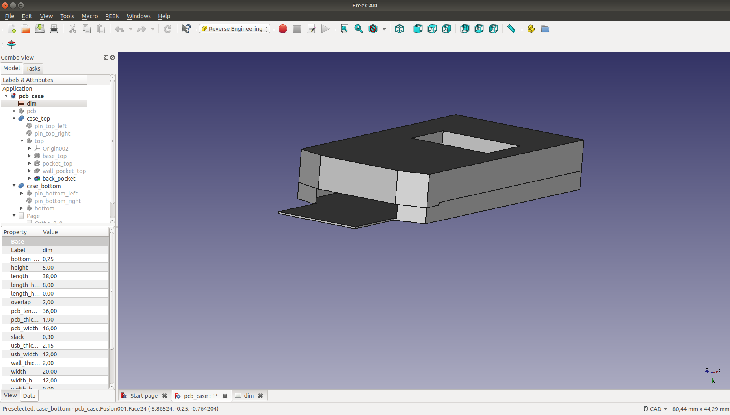Expand the back_pocket tree node
730x415 pixels.
tap(30, 179)
